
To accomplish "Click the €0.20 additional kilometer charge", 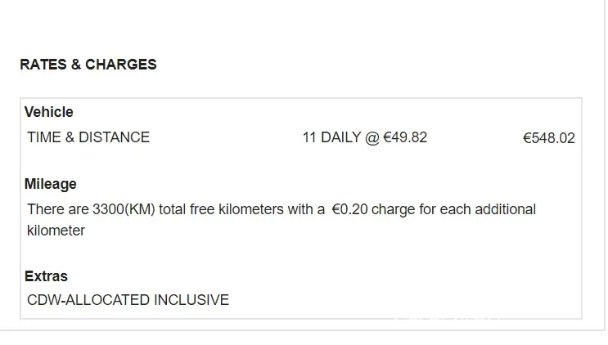I will pos(352,209).
